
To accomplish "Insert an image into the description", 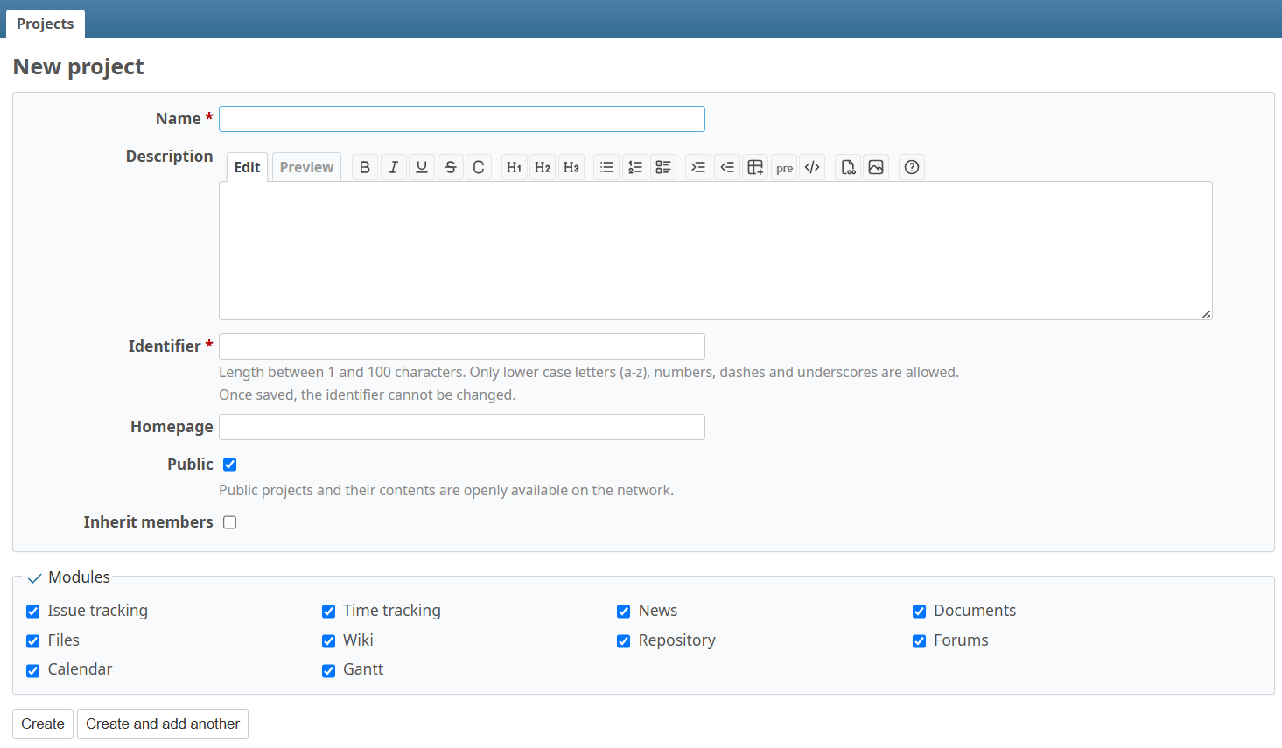I will click(876, 167).
